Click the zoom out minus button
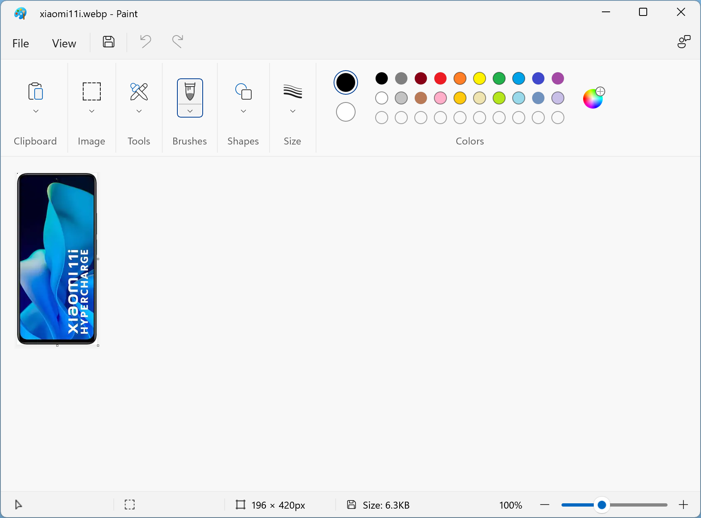 [545, 505]
